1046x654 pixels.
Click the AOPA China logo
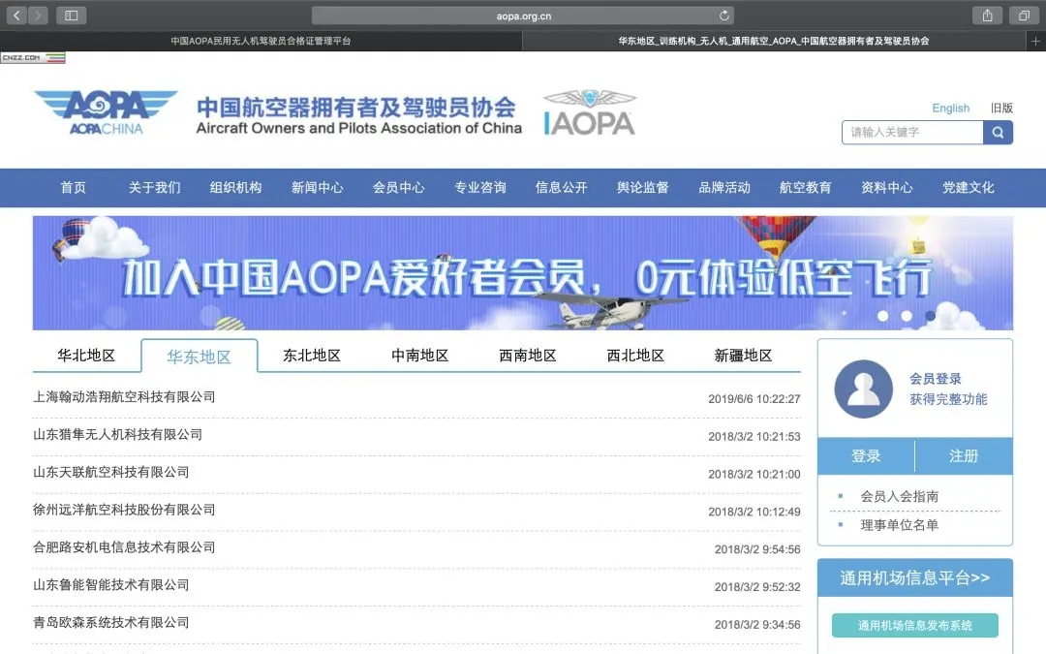point(106,112)
